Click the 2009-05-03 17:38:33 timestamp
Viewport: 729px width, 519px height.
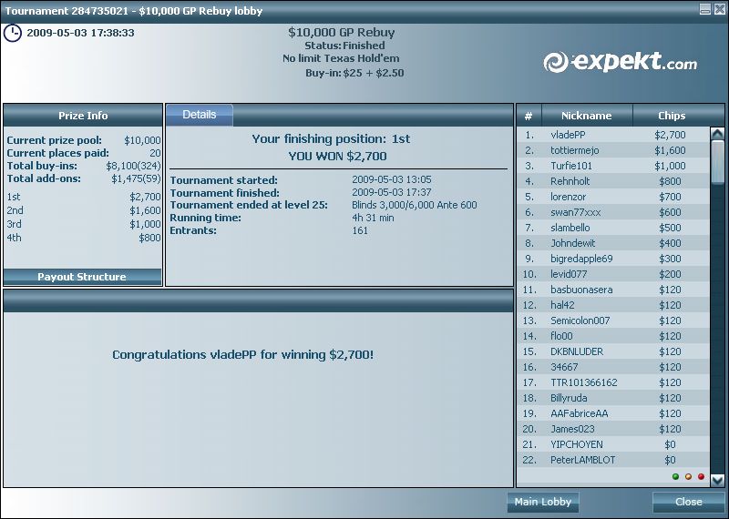click(x=80, y=33)
